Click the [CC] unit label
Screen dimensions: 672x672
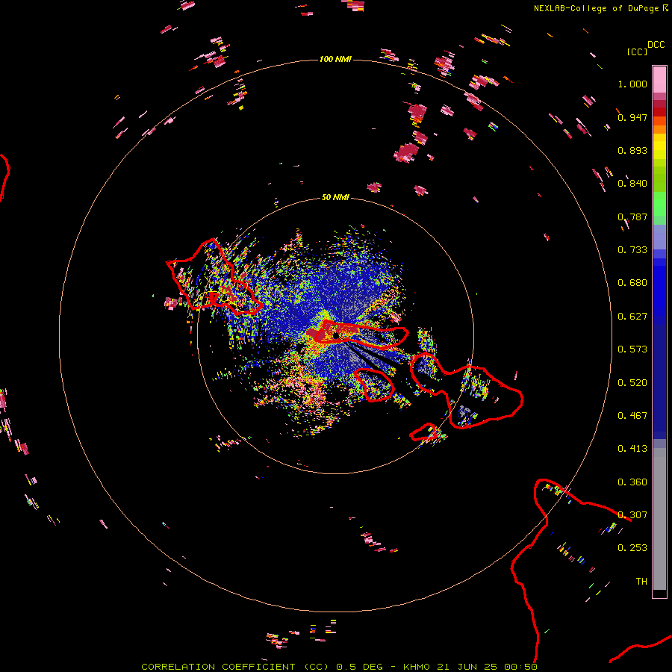coord(637,52)
